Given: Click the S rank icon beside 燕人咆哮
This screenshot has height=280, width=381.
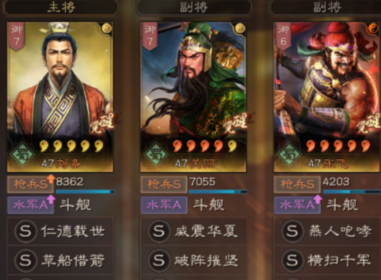Looking at the screenshot, I should (x=292, y=231).
